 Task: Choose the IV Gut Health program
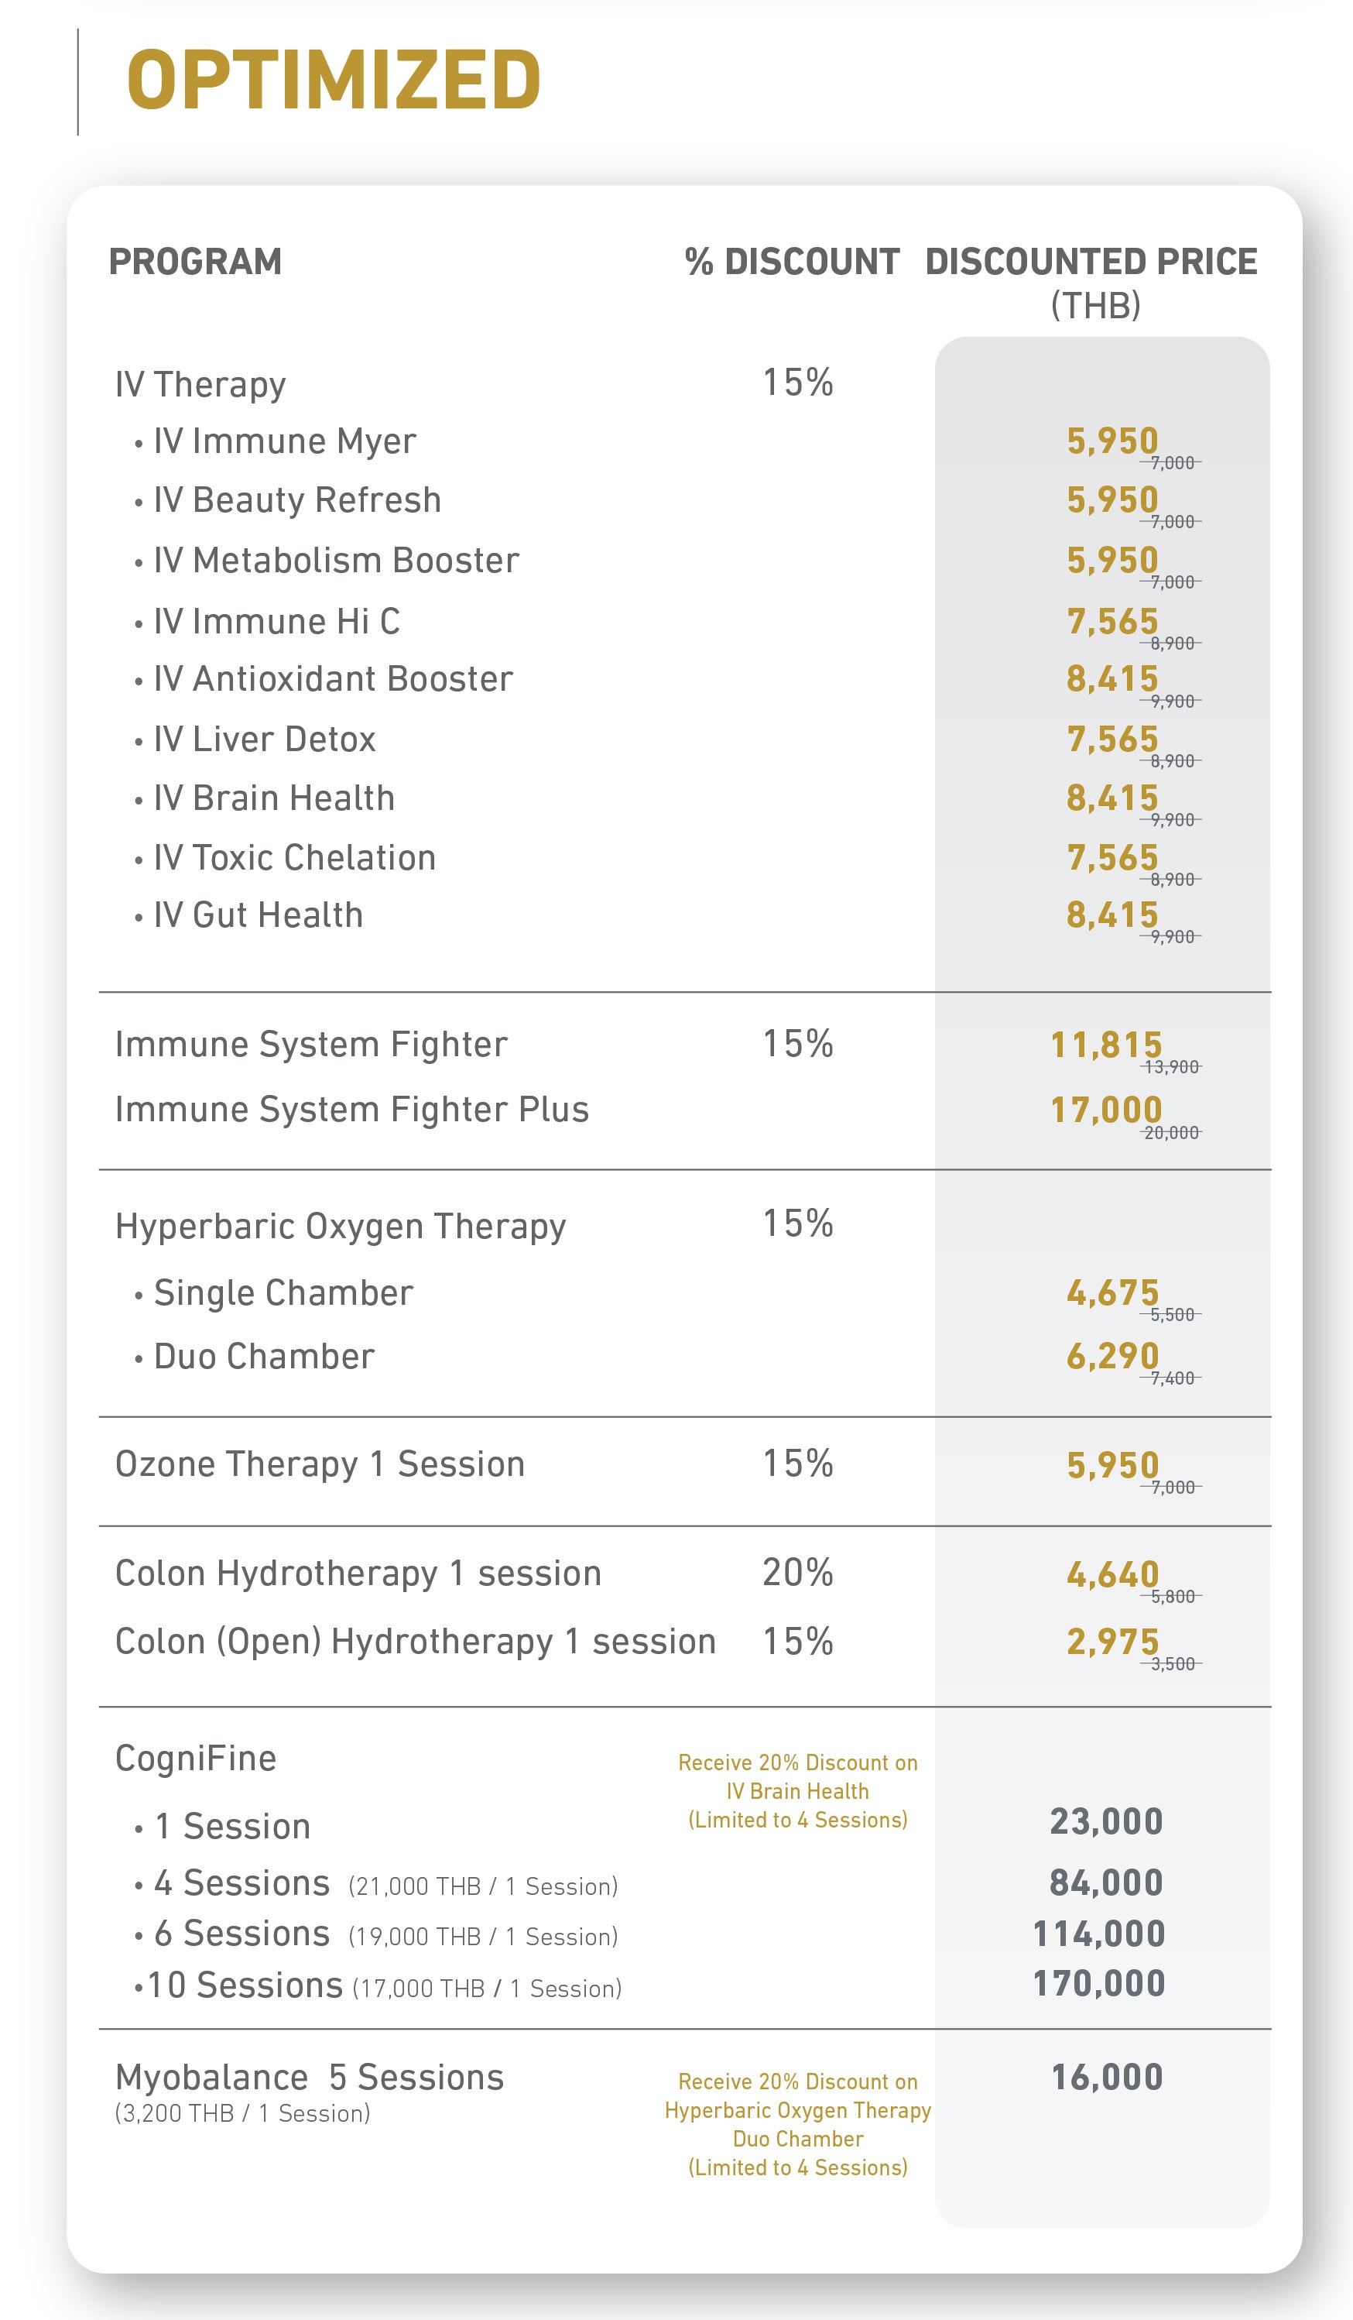click(x=259, y=915)
